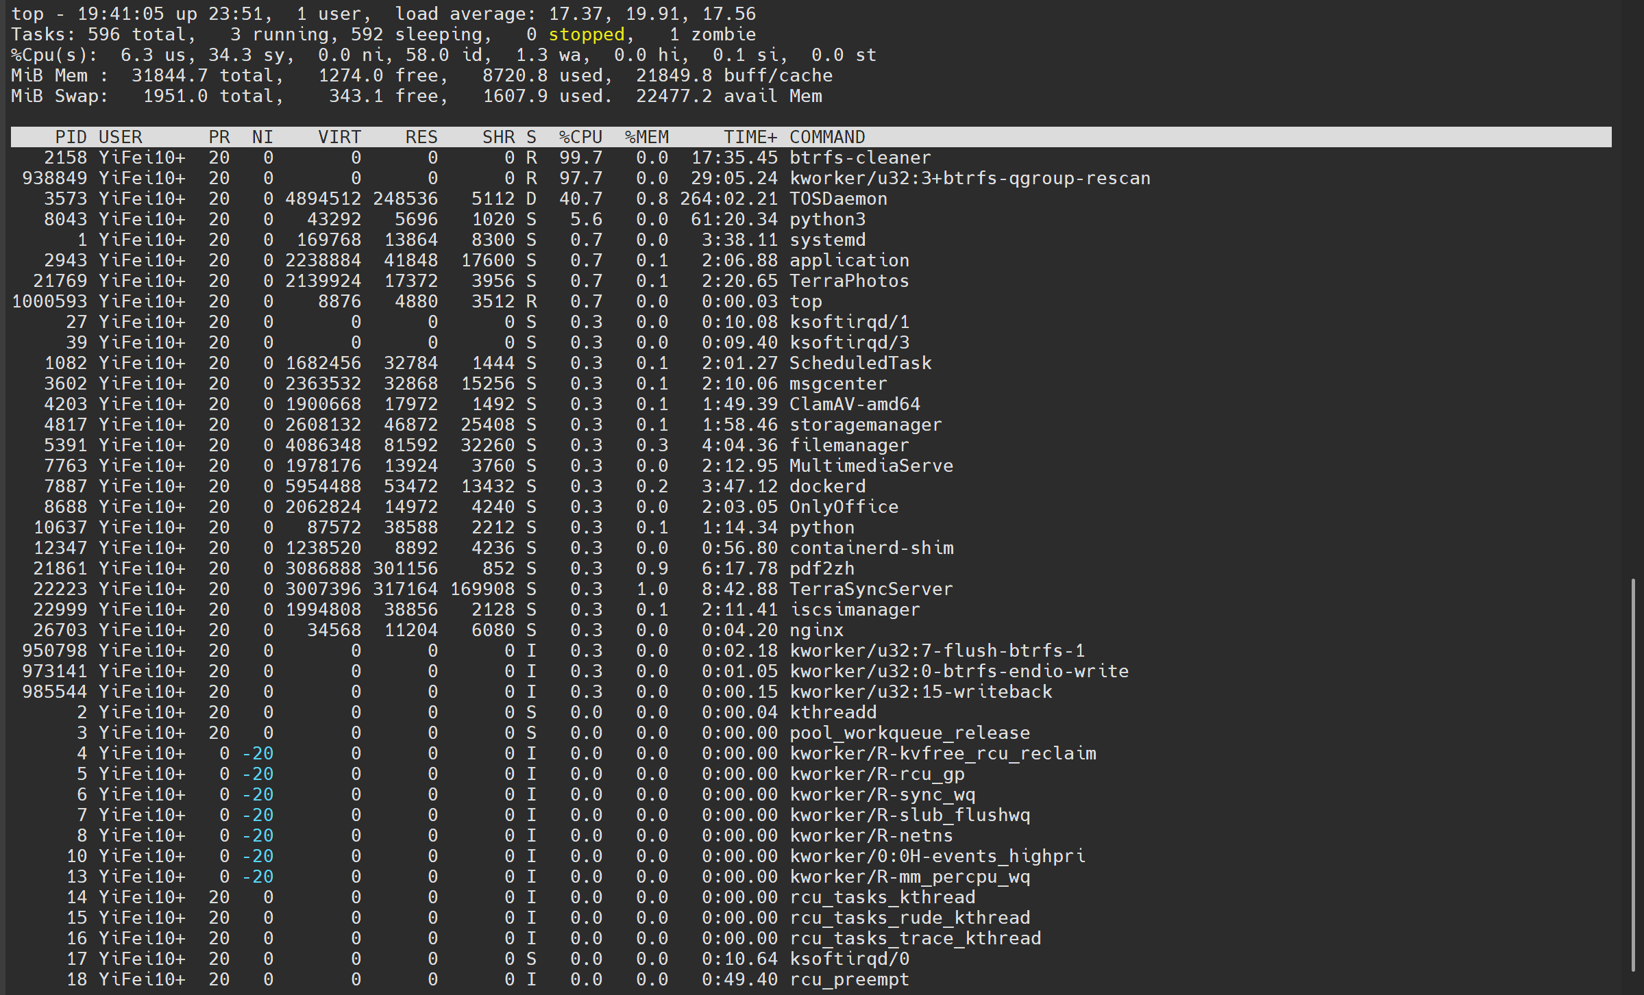Click the RES column header
The width and height of the screenshot is (1644, 995).
coord(421,137)
